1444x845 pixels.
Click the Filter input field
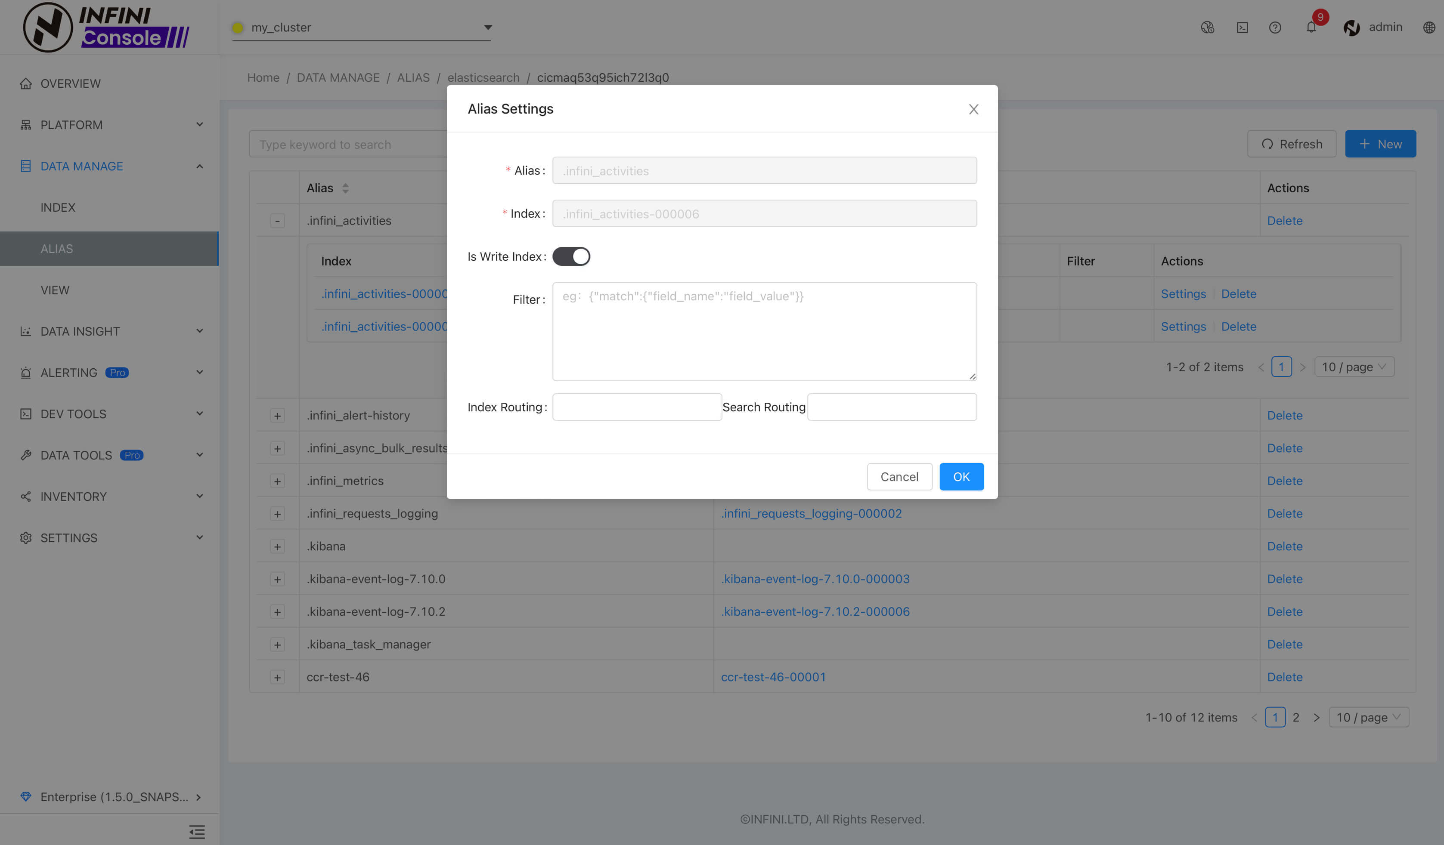(x=764, y=331)
